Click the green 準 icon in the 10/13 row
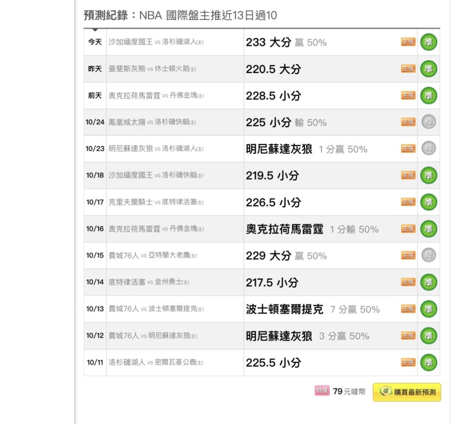455x424 pixels. 429,309
